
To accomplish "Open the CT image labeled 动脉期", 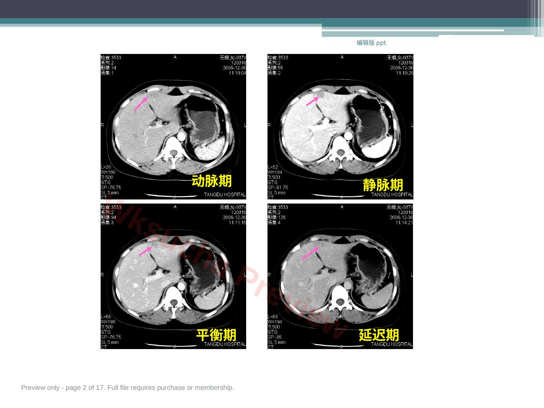I will pos(173,126).
